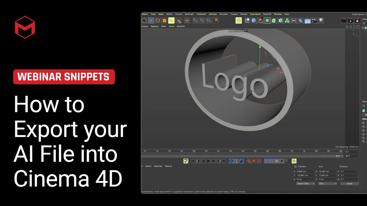Viewport: 367px width, 206px height.
Task: Toggle the X axis lock
Action: click(x=195, y=20)
